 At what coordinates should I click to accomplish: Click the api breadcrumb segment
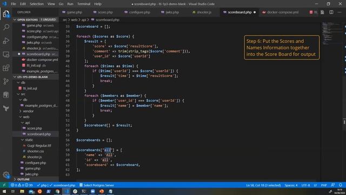click(x=84, y=19)
